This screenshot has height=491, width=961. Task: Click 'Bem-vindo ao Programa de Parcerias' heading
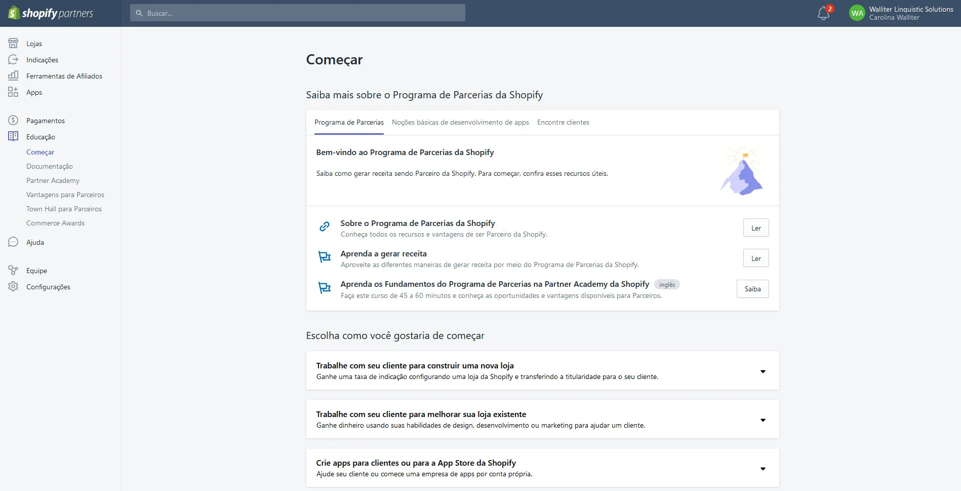[405, 152]
